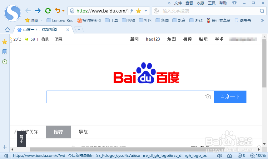Open the 贴吧 link
The height and width of the screenshot is (159, 268).
tap(203, 39)
